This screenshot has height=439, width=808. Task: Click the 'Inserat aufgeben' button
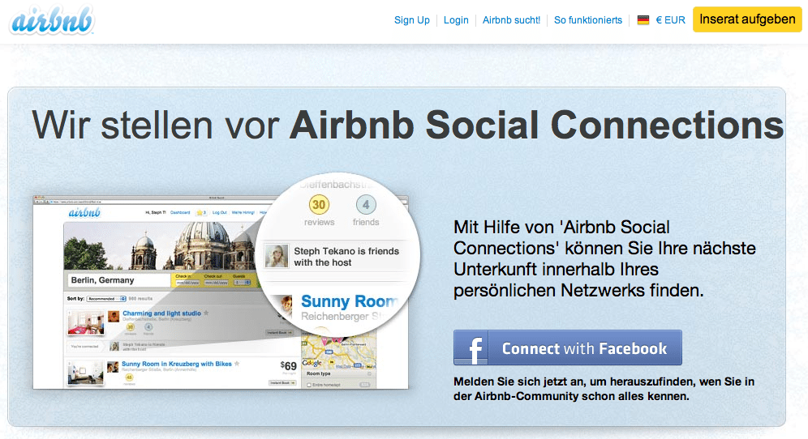[x=747, y=19]
